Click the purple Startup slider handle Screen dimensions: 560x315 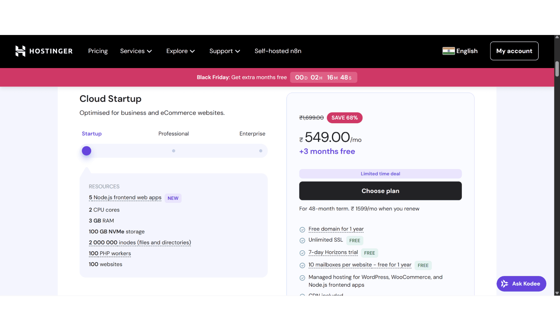click(x=86, y=151)
